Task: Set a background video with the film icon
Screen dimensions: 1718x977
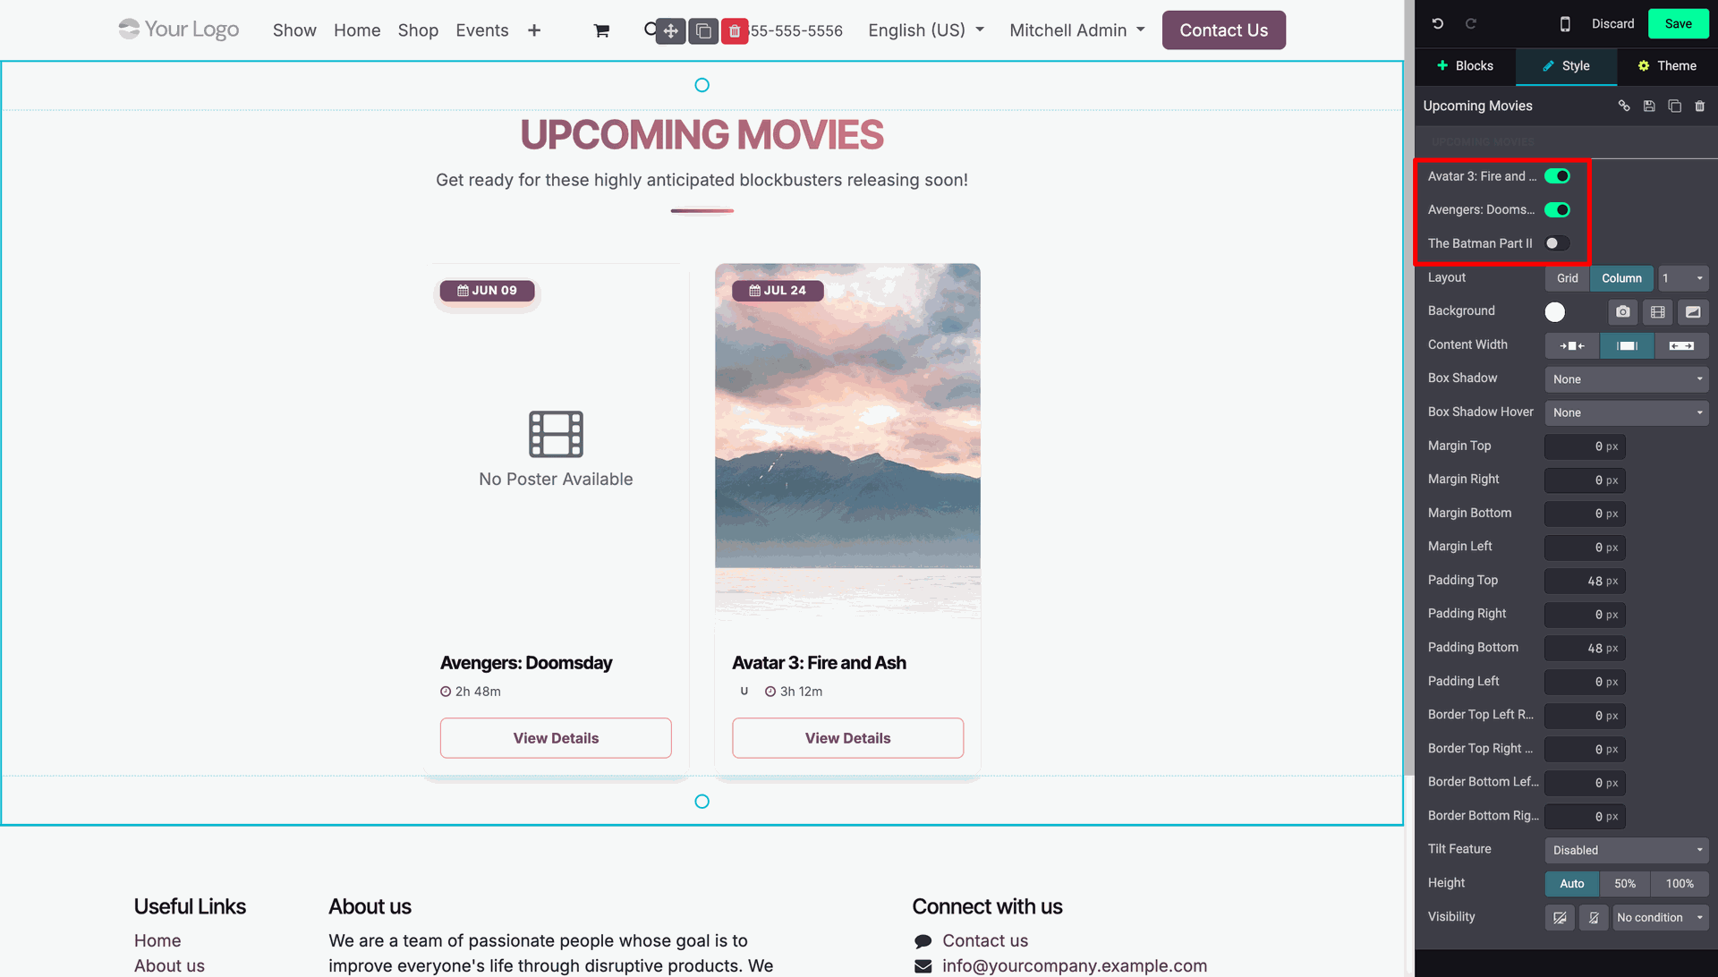Action: click(1658, 311)
